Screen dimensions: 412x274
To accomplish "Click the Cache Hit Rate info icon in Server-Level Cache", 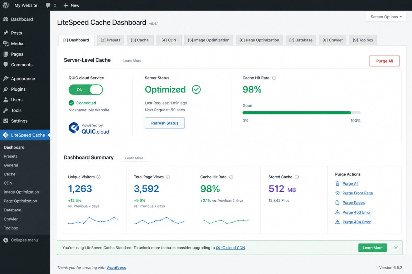I will point(274,78).
